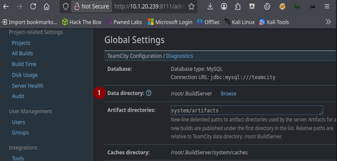Open the Hack The Box bookmark
This screenshot has height=161, width=337.
[82, 22]
